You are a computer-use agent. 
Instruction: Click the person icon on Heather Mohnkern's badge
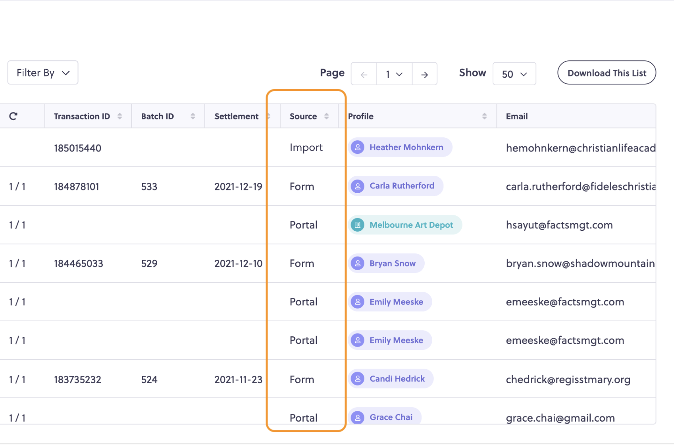358,147
